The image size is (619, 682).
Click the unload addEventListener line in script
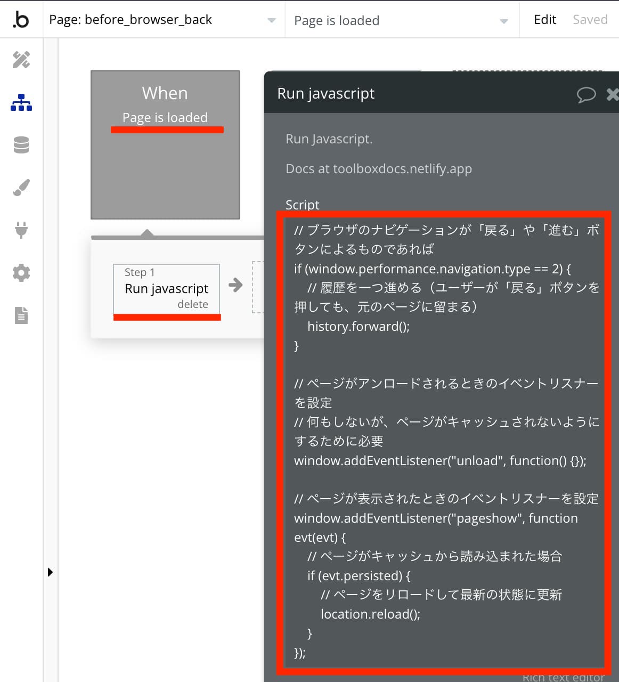coord(440,460)
